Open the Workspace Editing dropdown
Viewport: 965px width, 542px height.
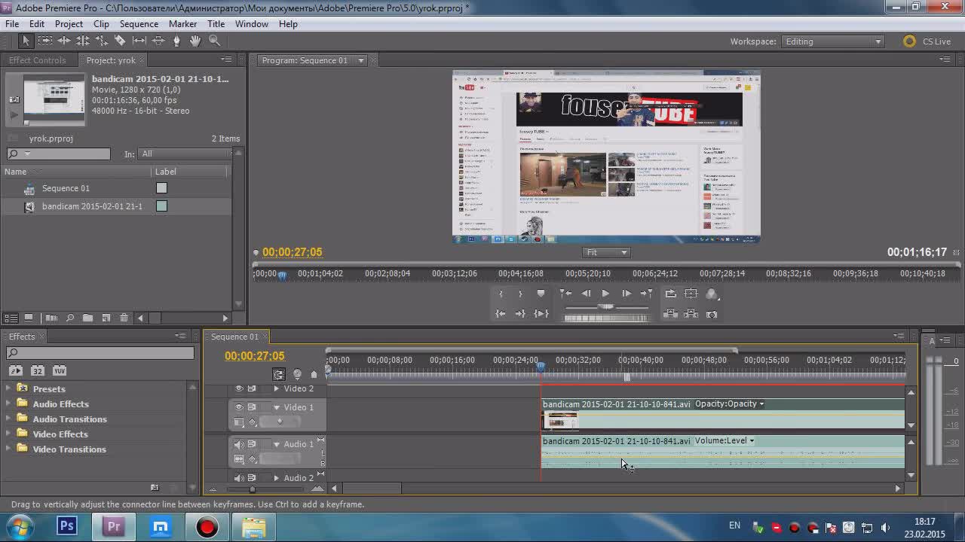pyautogui.click(x=833, y=41)
